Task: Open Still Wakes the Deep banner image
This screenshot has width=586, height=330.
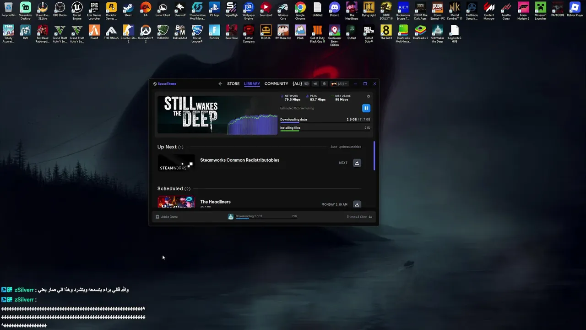Action: pos(217,115)
